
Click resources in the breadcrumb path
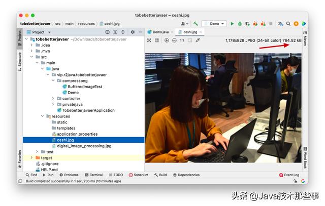coord(86,24)
